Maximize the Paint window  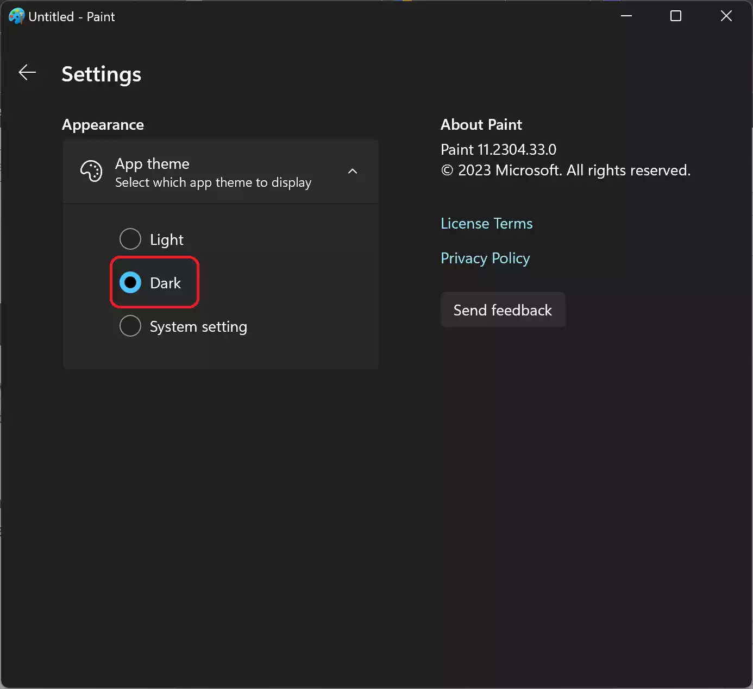pyautogui.click(x=676, y=16)
